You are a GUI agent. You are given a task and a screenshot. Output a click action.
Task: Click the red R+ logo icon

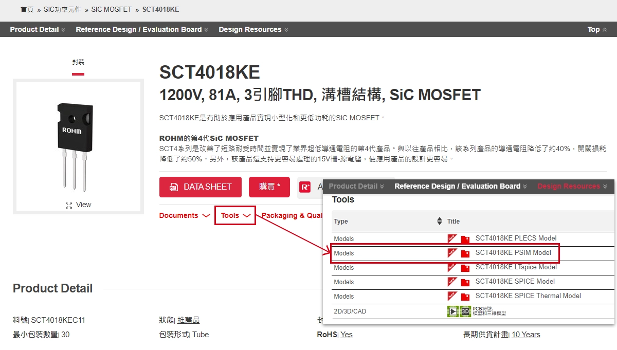[305, 187]
